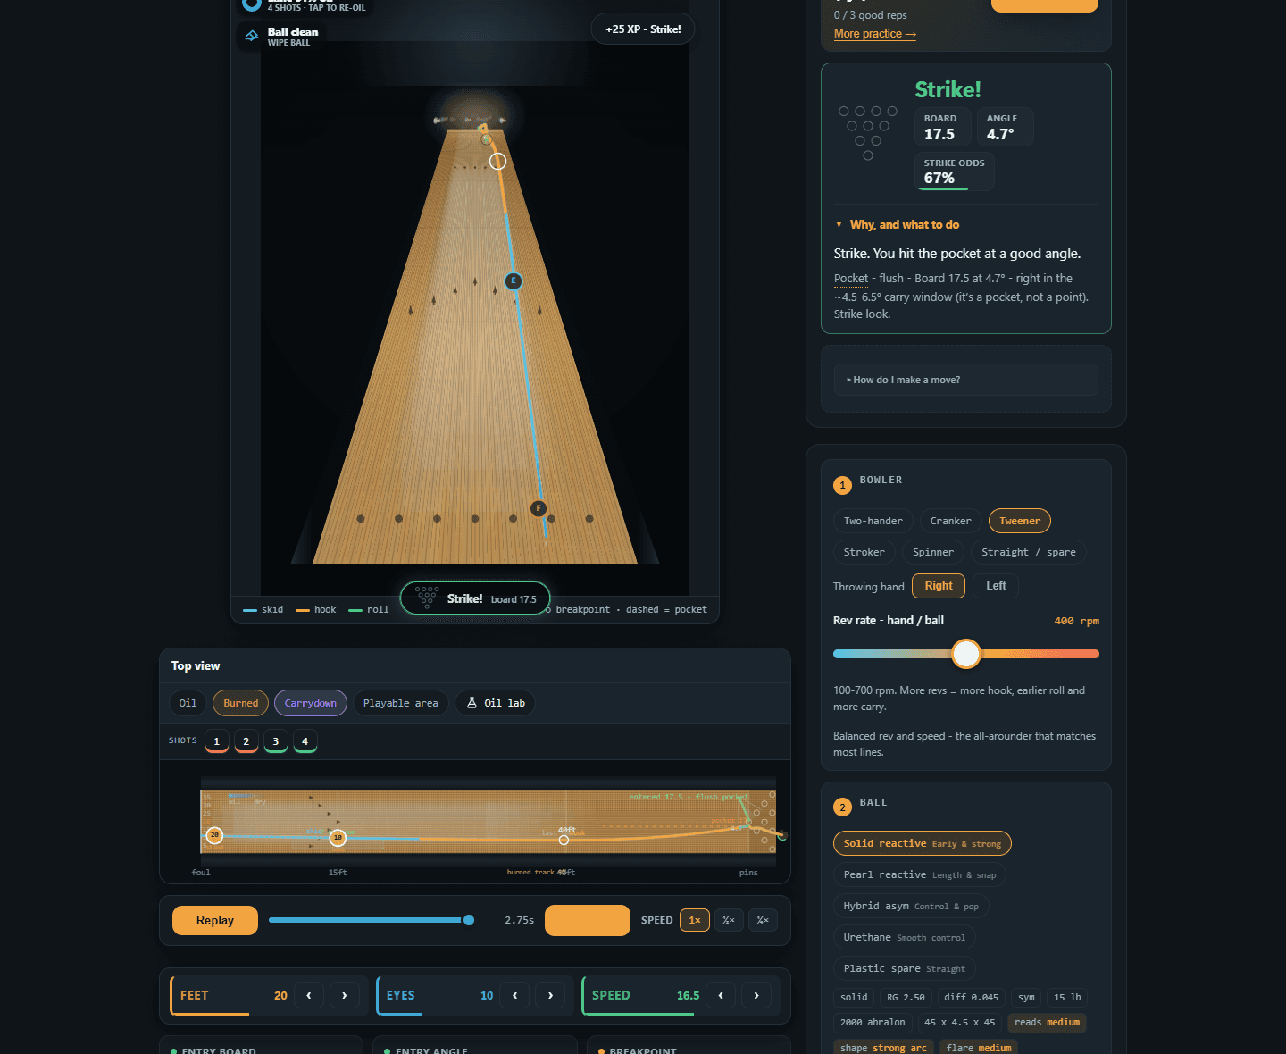Toggle the Carrydown layer
The width and height of the screenshot is (1286, 1054).
click(311, 703)
